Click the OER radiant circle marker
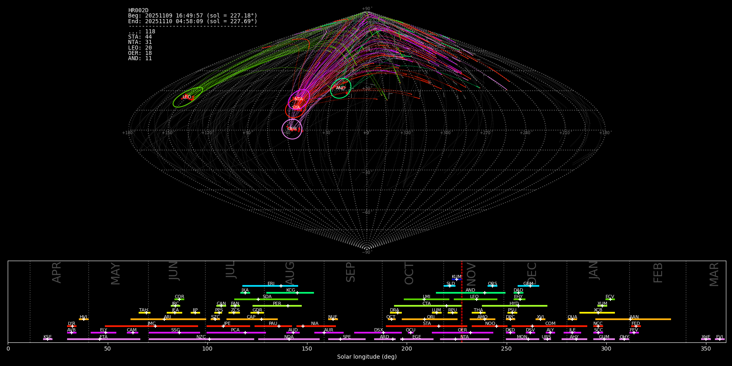This screenshot has height=366, width=732. tap(292, 129)
